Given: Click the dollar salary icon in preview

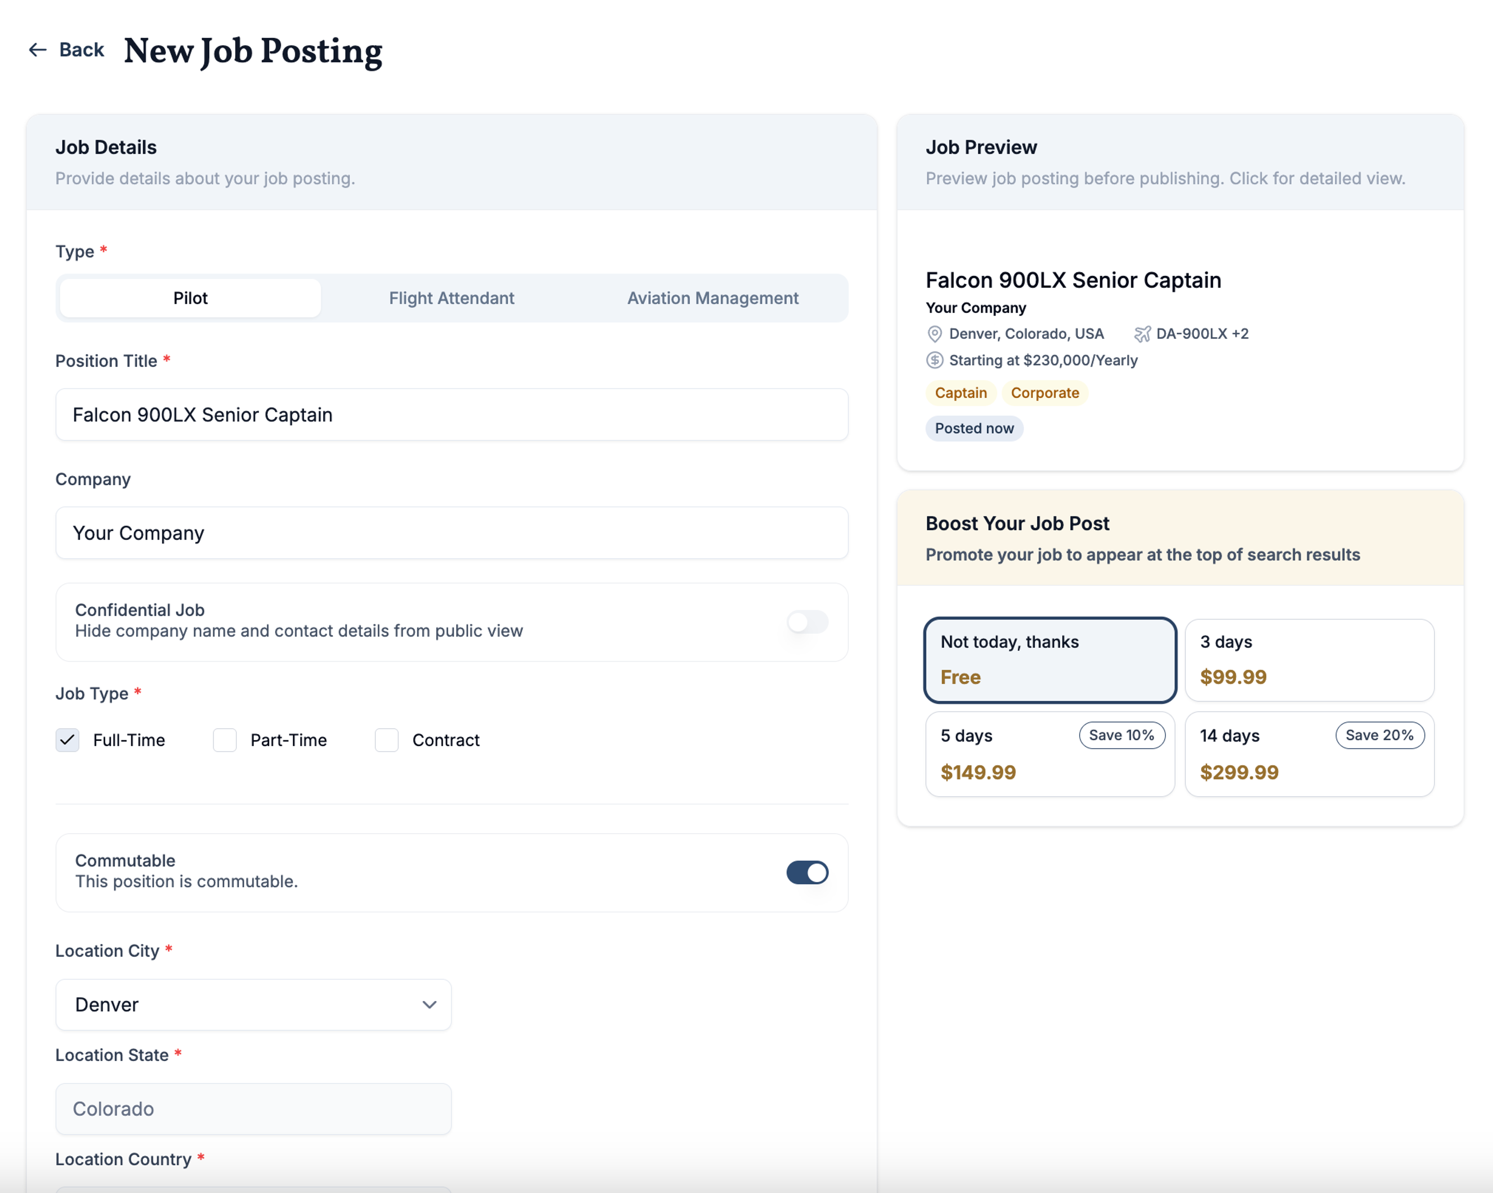Looking at the screenshot, I should point(934,360).
